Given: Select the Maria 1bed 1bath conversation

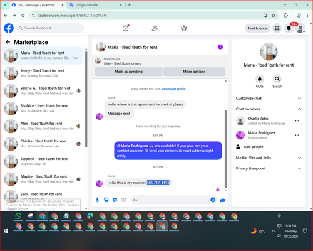Looking at the screenshot, I should point(42,55).
